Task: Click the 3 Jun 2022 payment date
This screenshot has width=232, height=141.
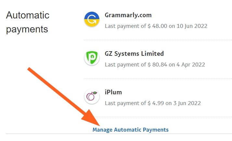Action: coord(187,103)
